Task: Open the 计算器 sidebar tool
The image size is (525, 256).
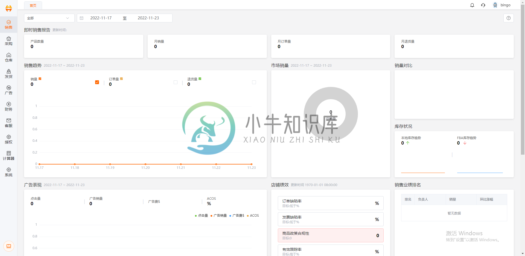Action: [8, 156]
